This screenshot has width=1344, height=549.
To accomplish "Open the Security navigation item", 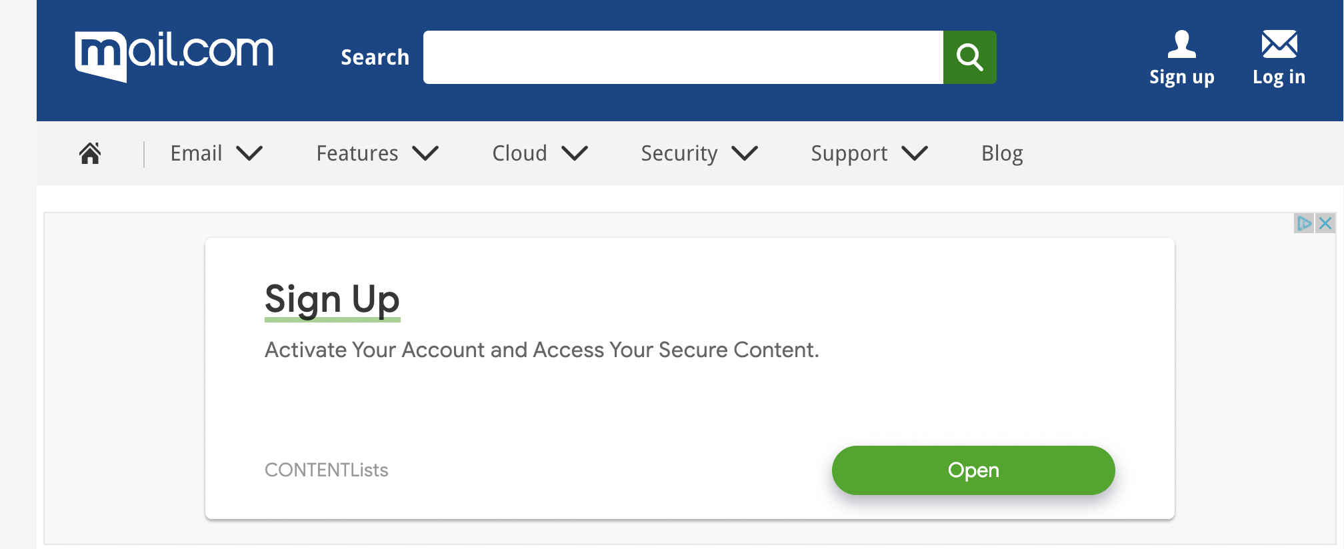I will click(679, 154).
